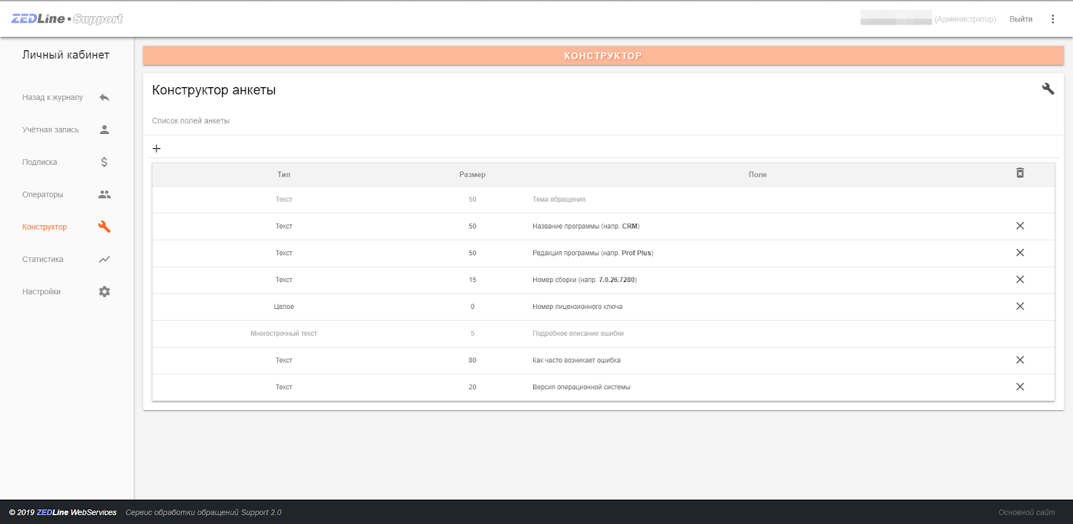Click the delete-all trash icon in table header

pos(1020,173)
